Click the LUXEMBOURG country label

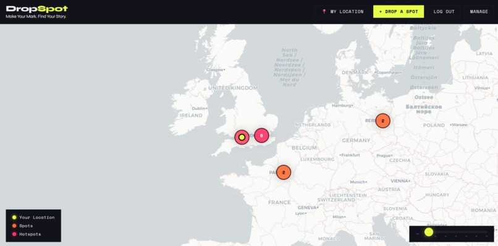[x=318, y=159]
